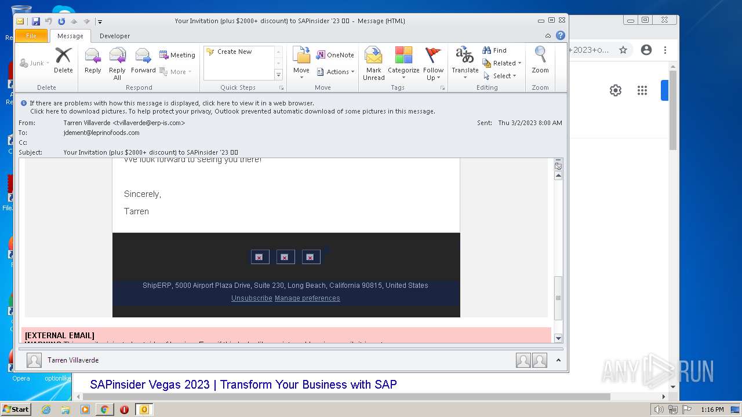Click the message scrollbar thumb
Screen dimensions: 742x417
(x=558, y=298)
